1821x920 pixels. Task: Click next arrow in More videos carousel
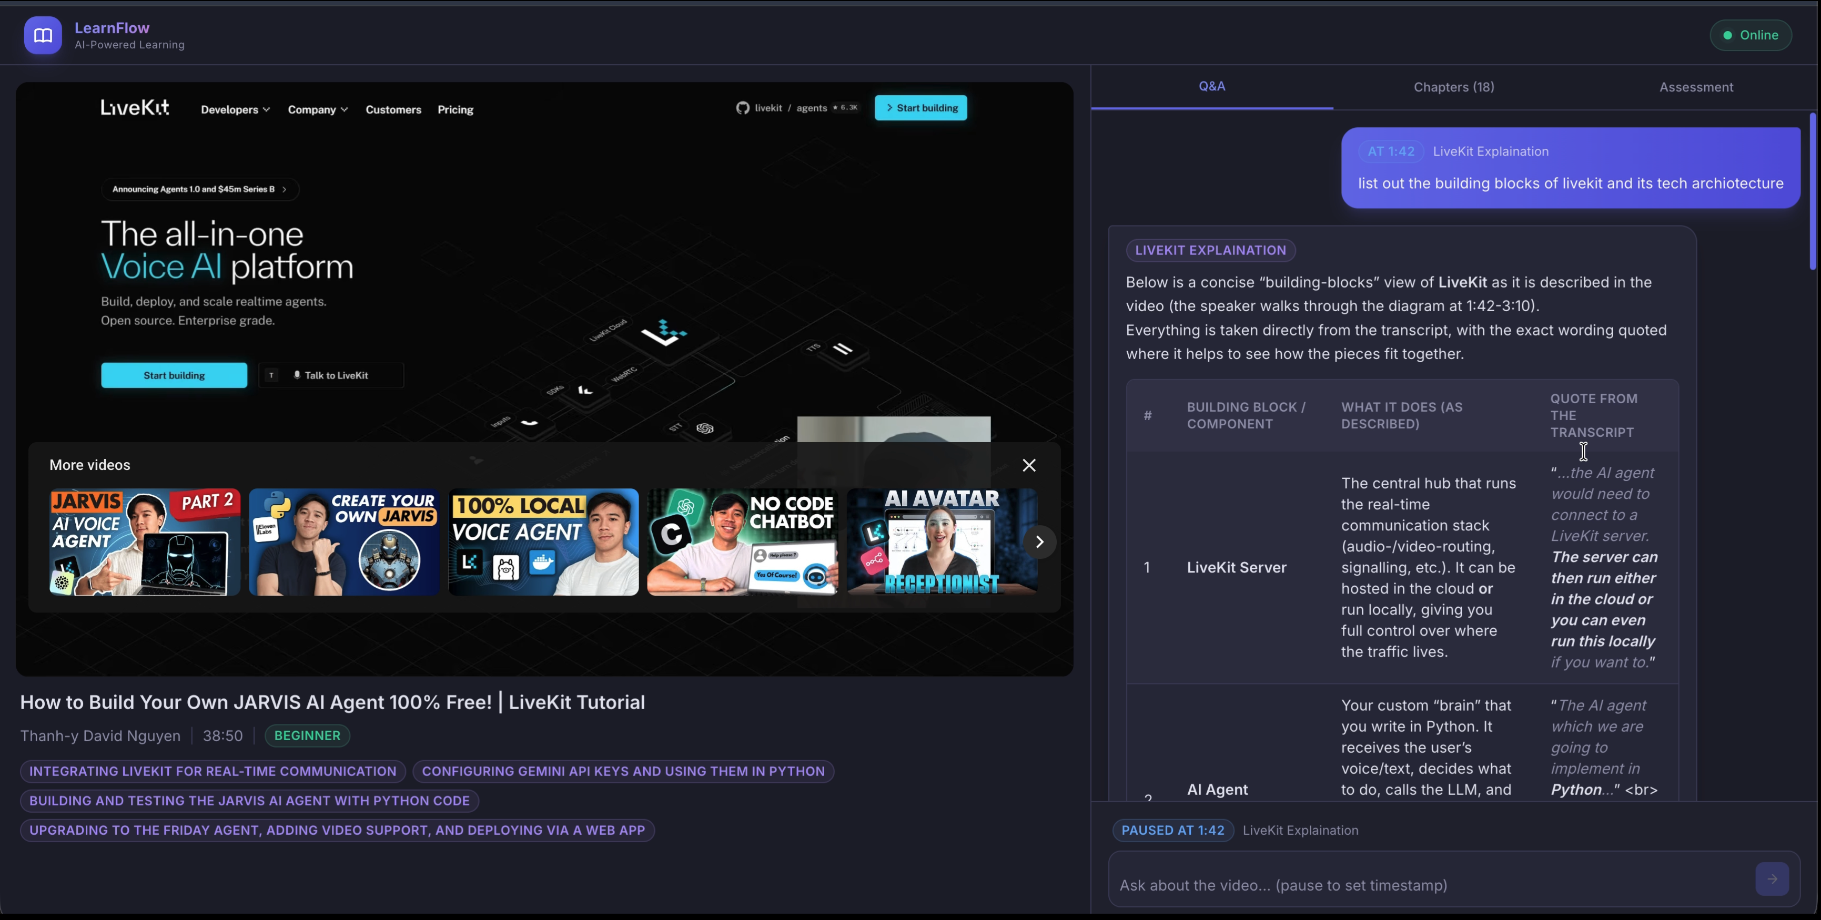click(x=1039, y=542)
